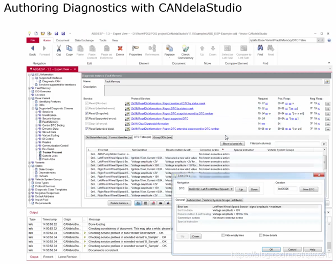This screenshot has width=336, height=264.
Task: Click the third icon with red mark near Delete Instance
Action: [153, 203]
